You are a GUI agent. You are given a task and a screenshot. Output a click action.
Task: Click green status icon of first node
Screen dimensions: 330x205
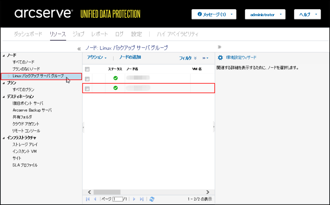(x=115, y=78)
